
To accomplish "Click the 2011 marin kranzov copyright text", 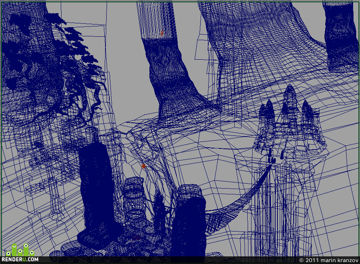I will click(x=329, y=260).
